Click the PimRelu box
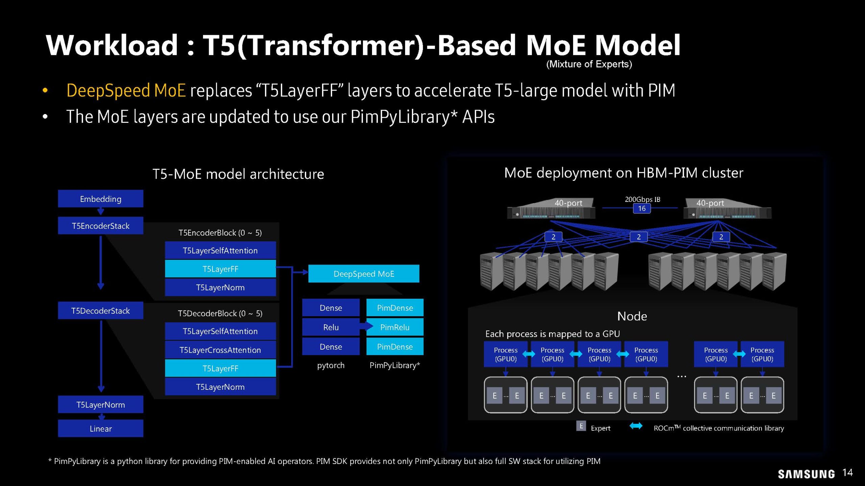The image size is (865, 486). 395,327
